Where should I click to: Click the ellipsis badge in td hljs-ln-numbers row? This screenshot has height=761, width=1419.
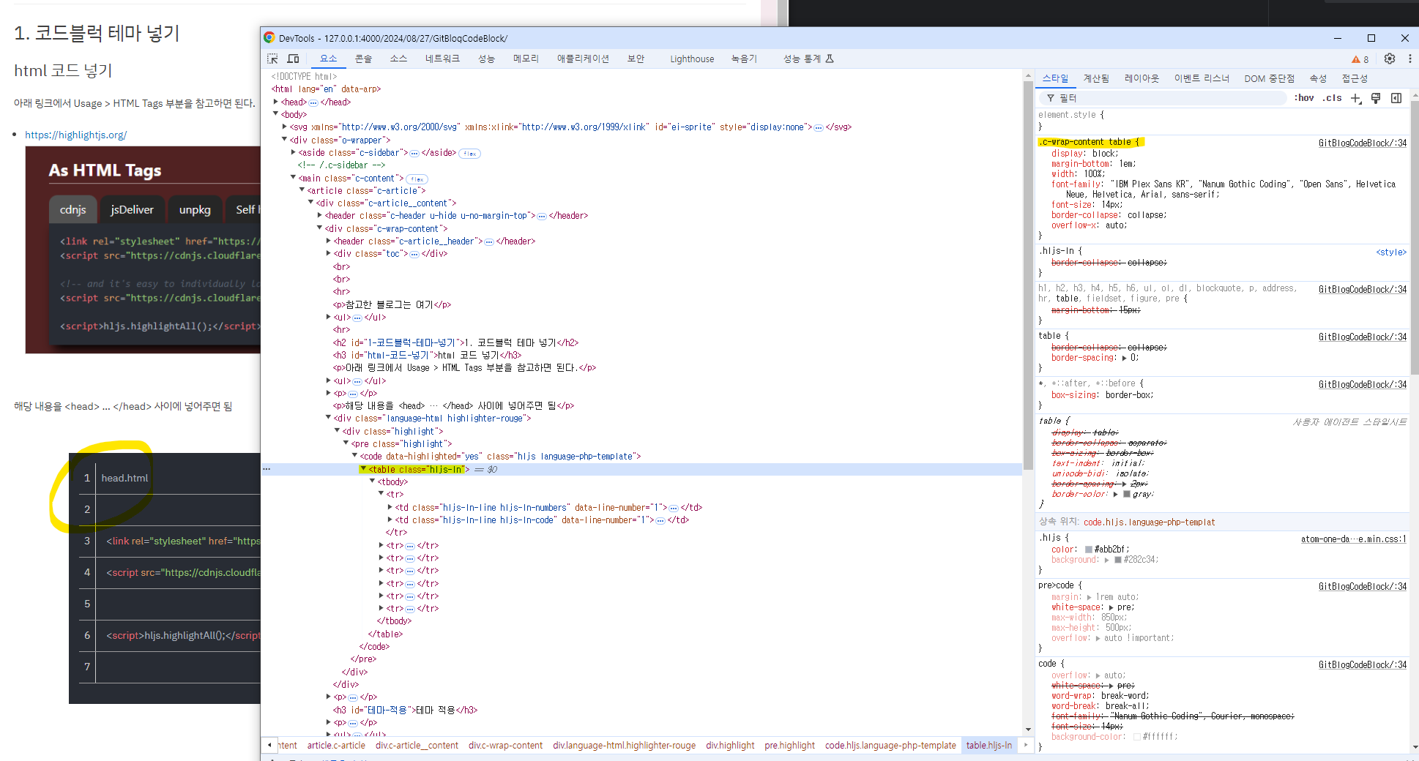click(674, 508)
